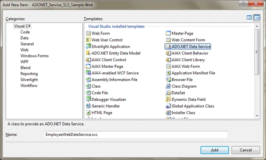Click the Debugger Visualizer label
Viewport: 266px width, 160px height.
coord(109,100)
